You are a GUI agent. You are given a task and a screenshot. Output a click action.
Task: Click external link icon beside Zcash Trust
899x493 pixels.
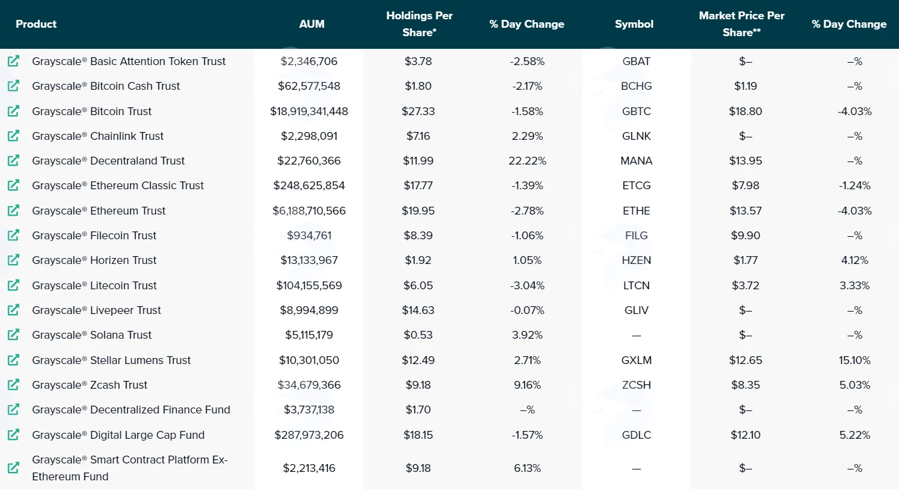click(x=13, y=385)
